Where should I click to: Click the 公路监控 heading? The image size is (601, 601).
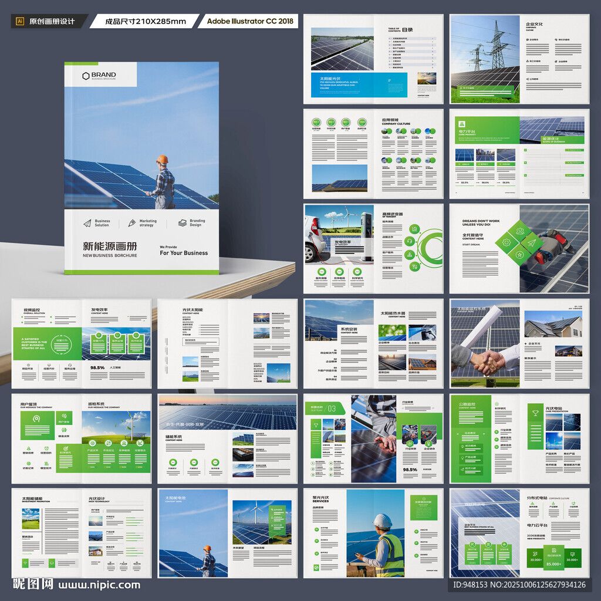(467, 404)
